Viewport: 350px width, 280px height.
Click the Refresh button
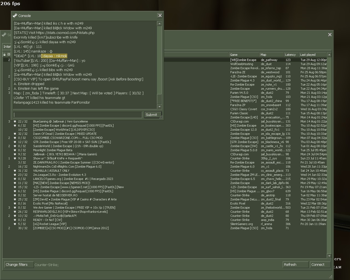296,265
